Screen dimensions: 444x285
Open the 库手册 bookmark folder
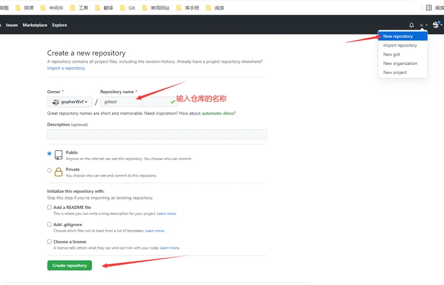click(x=188, y=8)
